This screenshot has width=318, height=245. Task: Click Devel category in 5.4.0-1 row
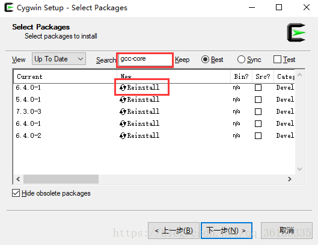coord(285,99)
